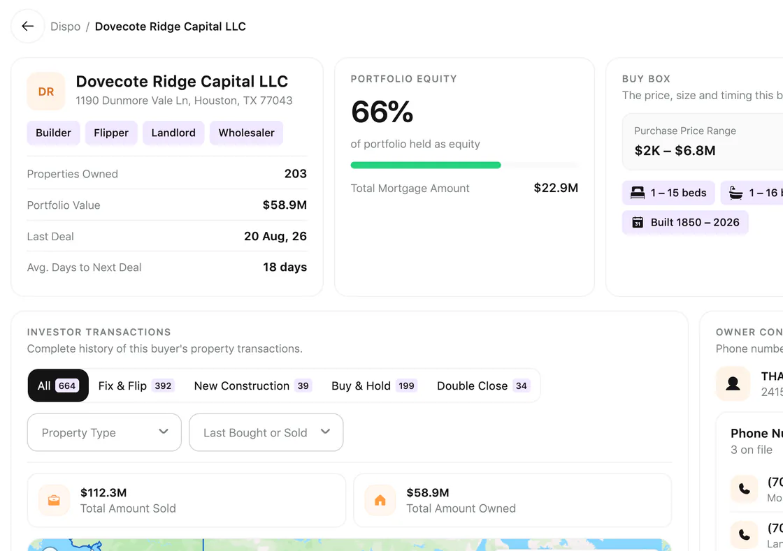Click the Total Mortgage Amount $22.9M value

point(556,188)
